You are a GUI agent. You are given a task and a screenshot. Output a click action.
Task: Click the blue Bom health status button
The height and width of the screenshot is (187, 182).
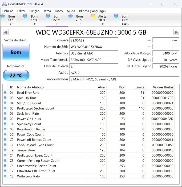[x=16, y=52]
